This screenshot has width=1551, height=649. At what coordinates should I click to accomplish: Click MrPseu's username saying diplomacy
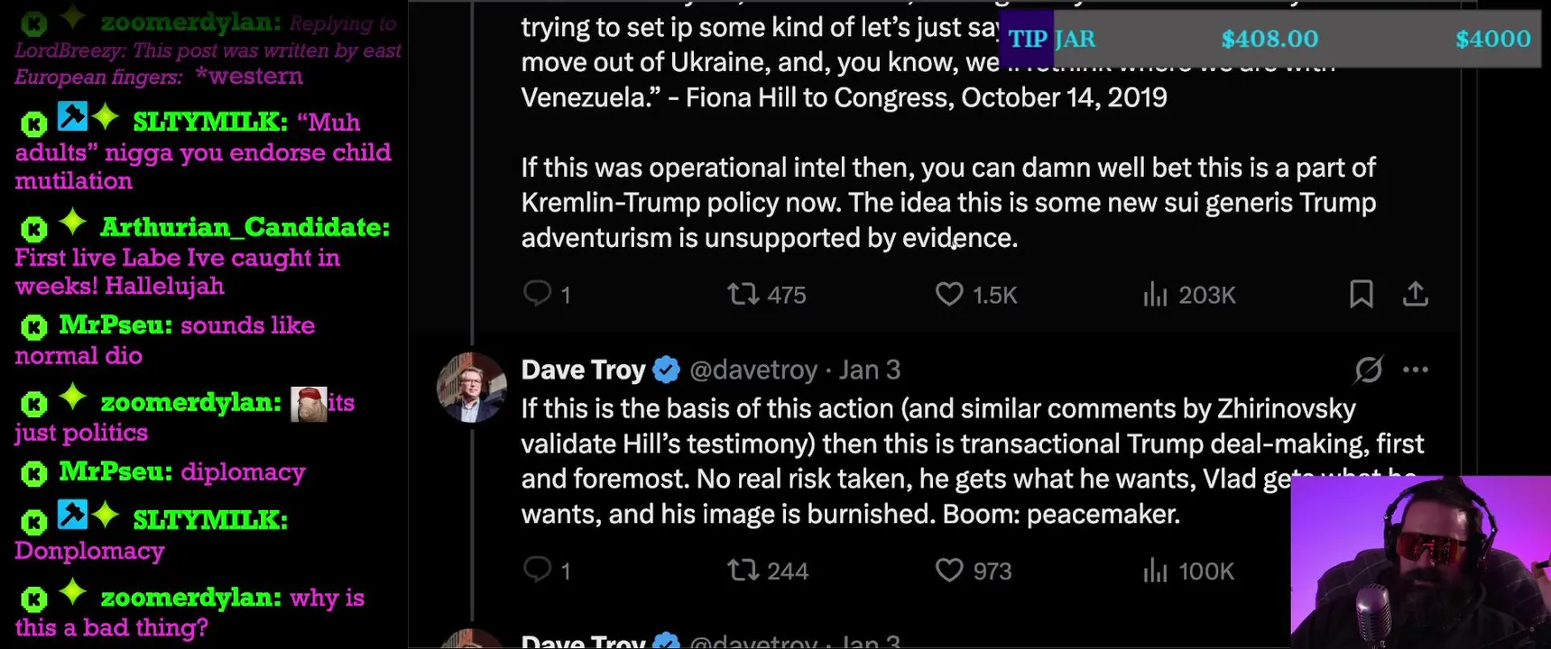[x=115, y=471]
